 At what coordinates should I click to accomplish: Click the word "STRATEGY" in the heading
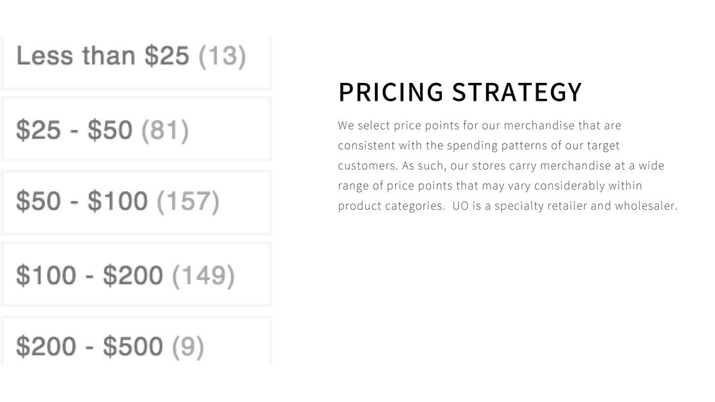pyautogui.click(x=517, y=93)
